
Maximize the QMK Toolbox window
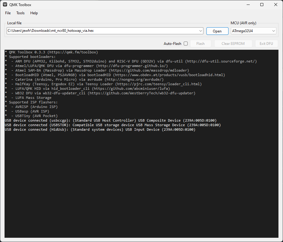pyautogui.click(x=262, y=5)
